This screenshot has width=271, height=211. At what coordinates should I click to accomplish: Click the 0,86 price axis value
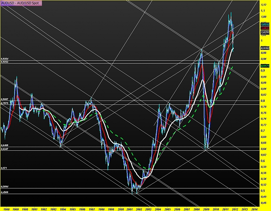[263, 83]
